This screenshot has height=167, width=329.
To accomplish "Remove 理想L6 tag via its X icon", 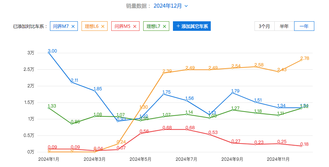I will coord(103,26).
